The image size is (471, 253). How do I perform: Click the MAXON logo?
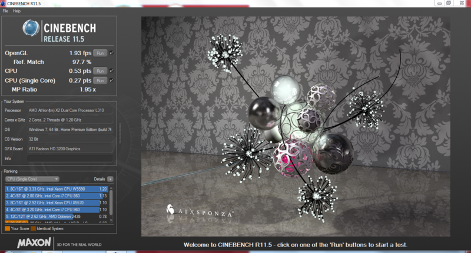[x=34, y=243]
